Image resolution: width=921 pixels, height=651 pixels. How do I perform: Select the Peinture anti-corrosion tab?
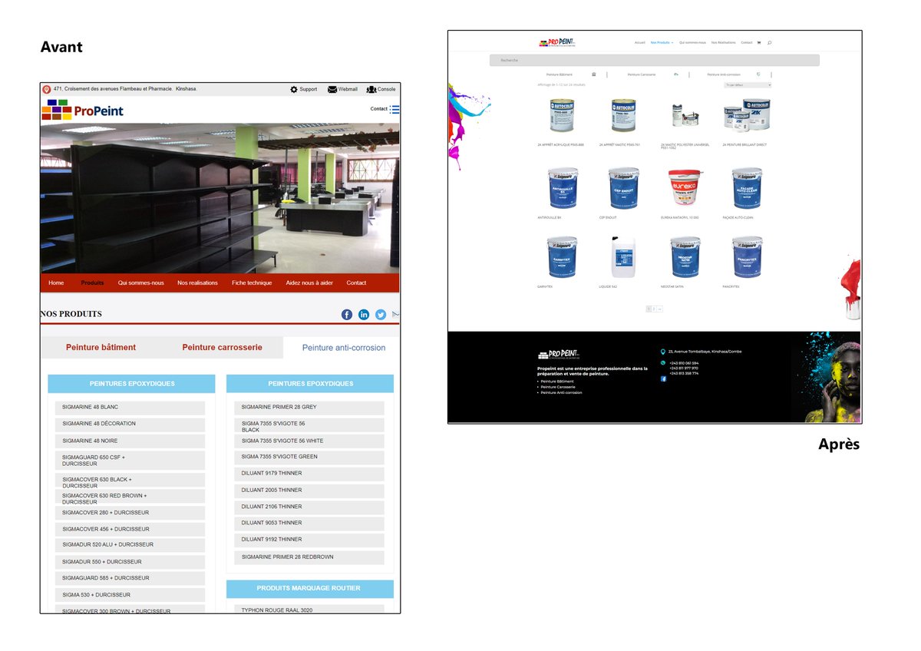pyautogui.click(x=344, y=348)
